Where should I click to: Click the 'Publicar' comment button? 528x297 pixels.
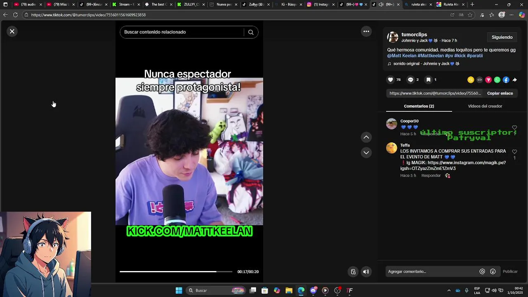[x=510, y=271]
